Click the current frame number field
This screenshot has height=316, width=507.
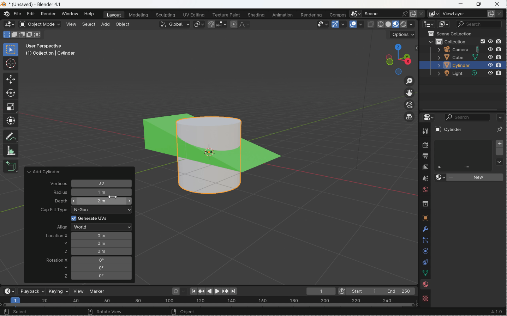coord(321,291)
